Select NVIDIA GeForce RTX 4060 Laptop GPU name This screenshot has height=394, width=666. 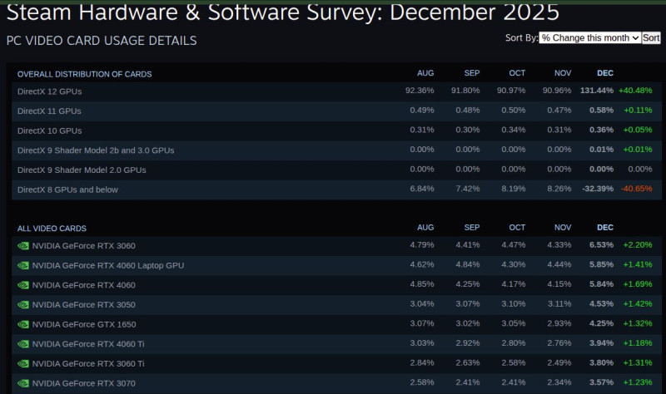[x=108, y=265]
